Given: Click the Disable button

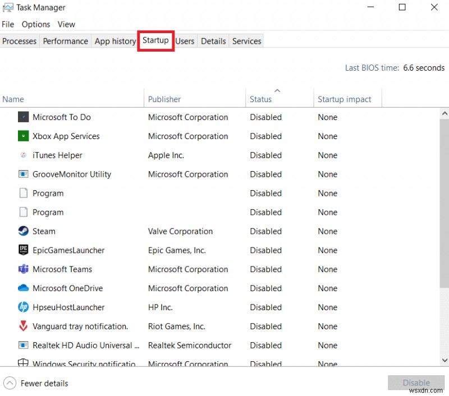Looking at the screenshot, I should tap(416, 383).
